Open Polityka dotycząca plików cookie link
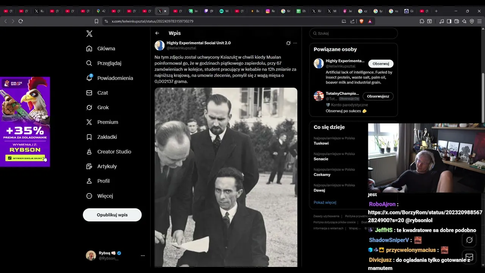Viewport: 485px width, 273px height. point(334,222)
